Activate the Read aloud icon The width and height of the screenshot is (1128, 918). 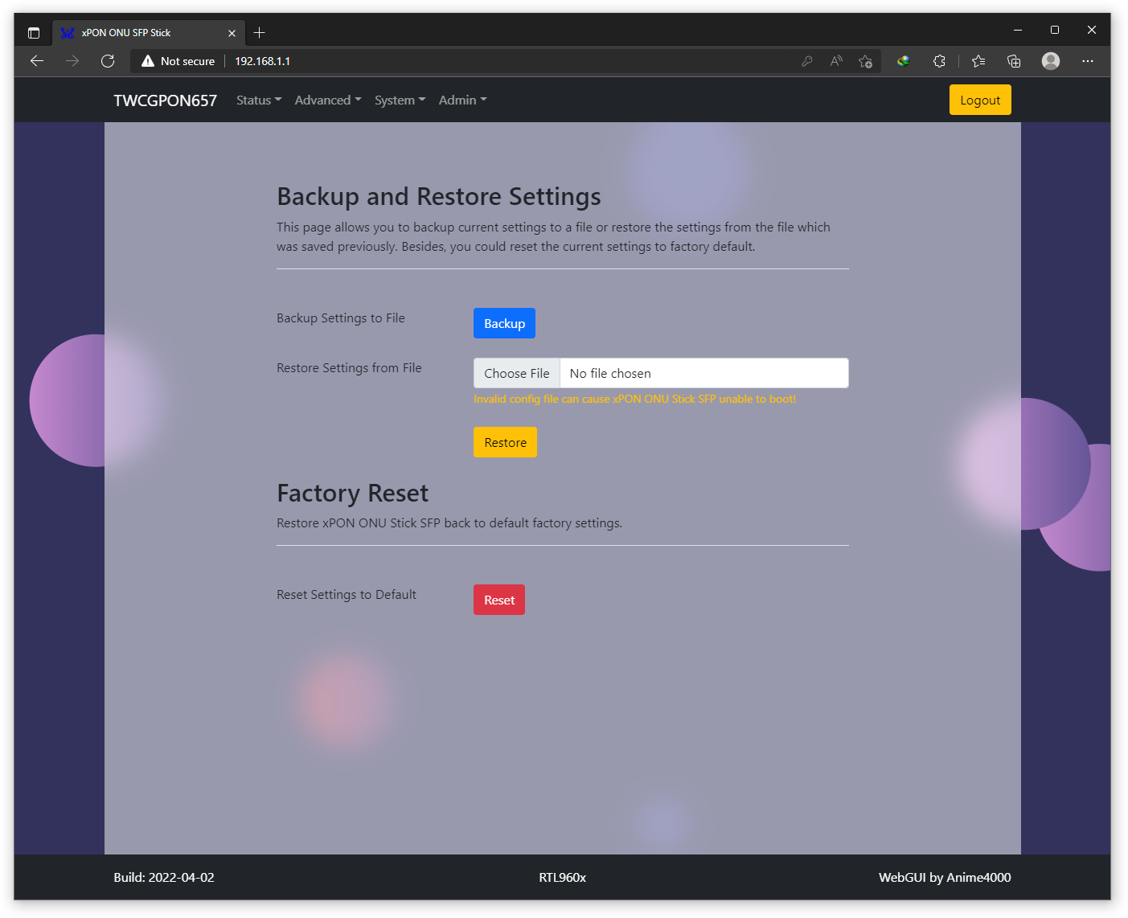pyautogui.click(x=836, y=61)
